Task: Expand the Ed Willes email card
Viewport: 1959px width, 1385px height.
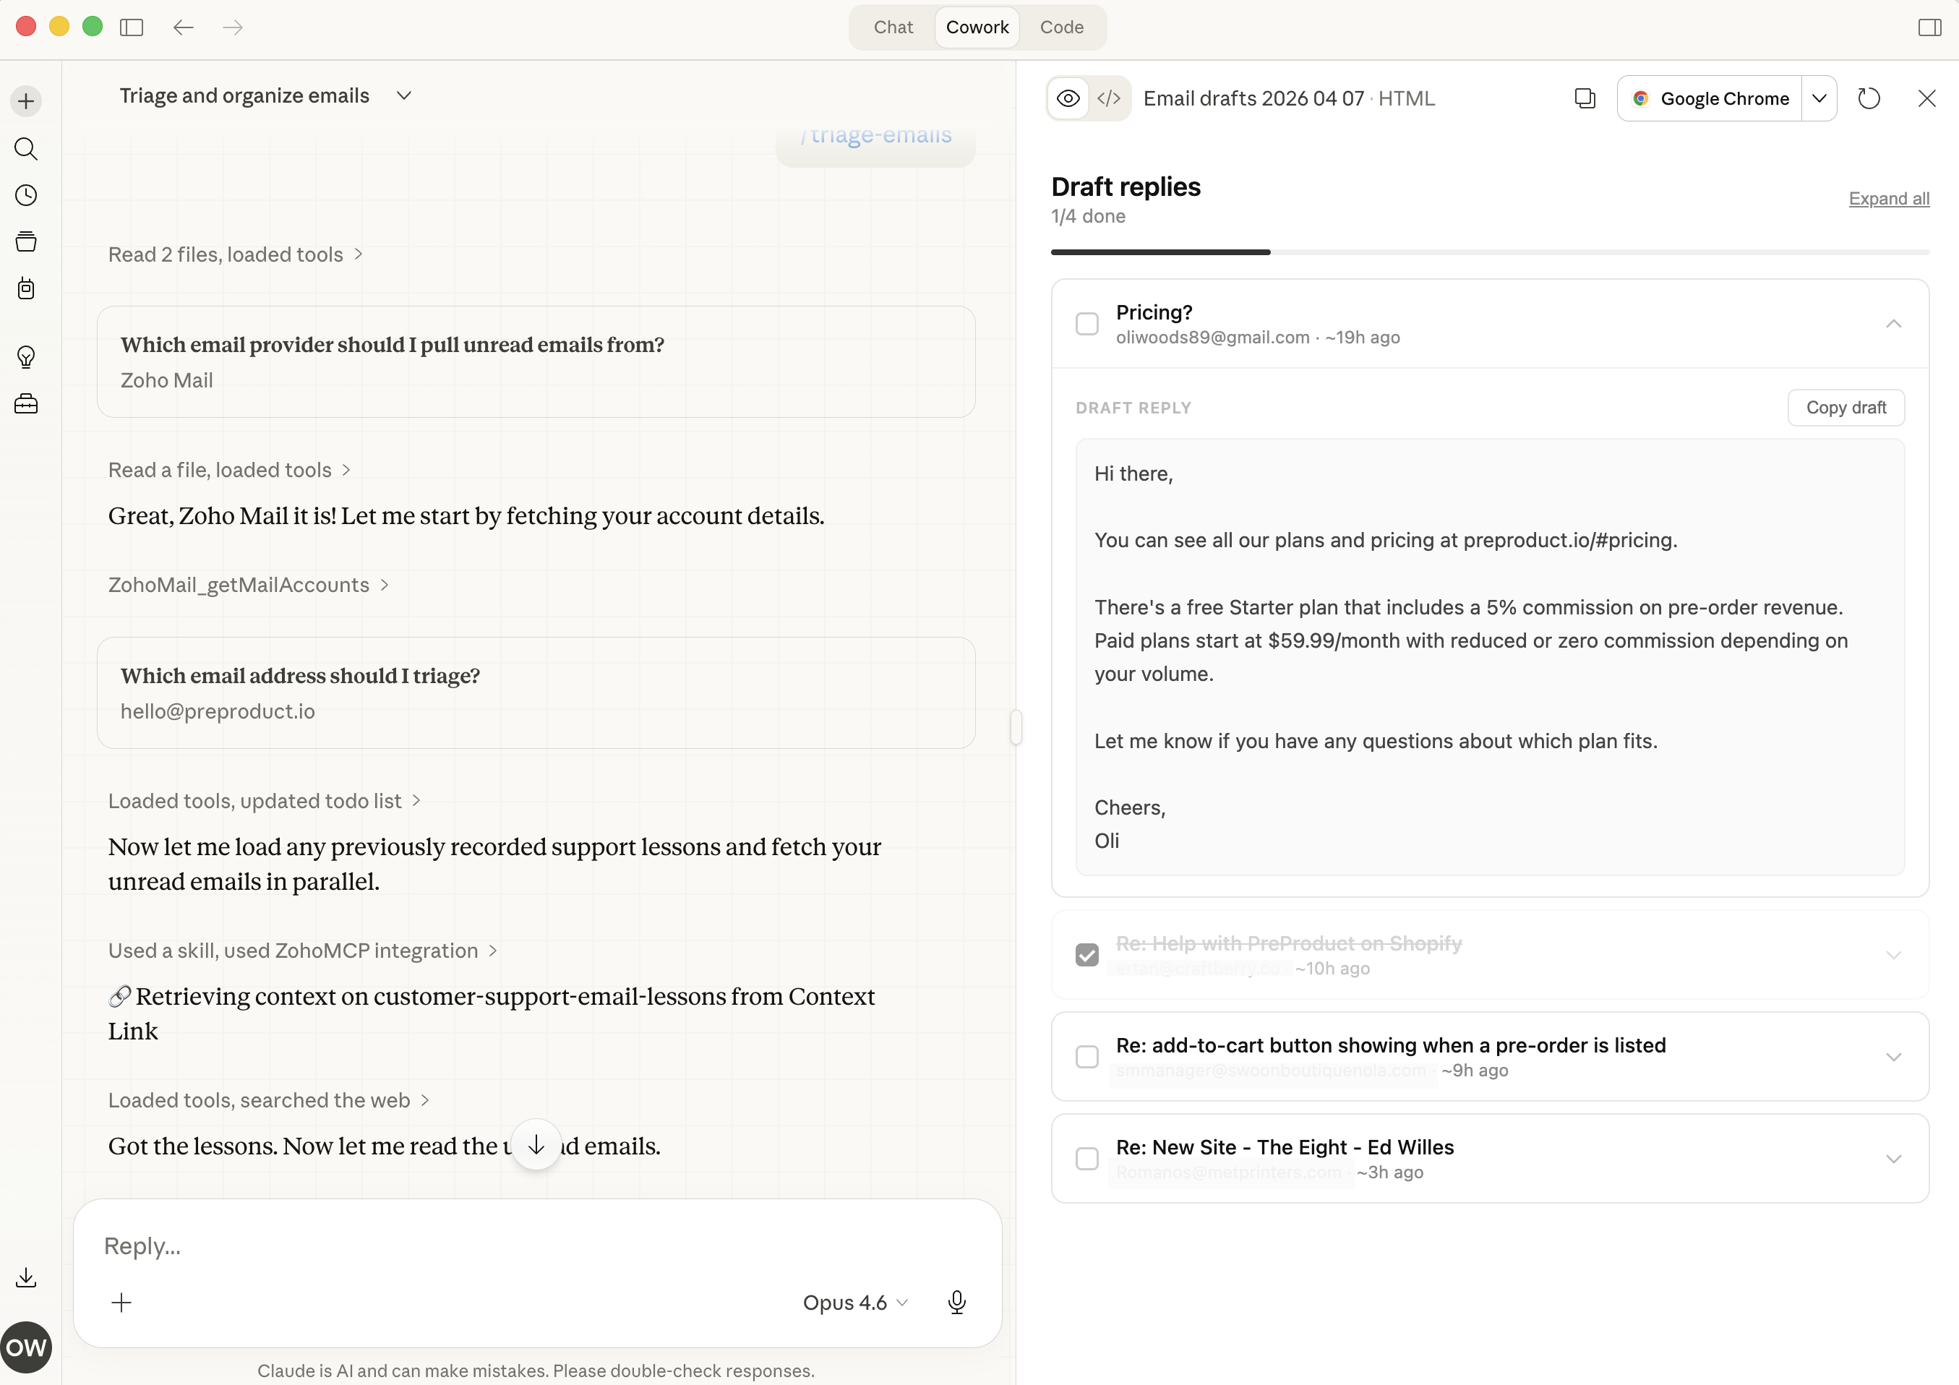Action: click(x=1894, y=1158)
